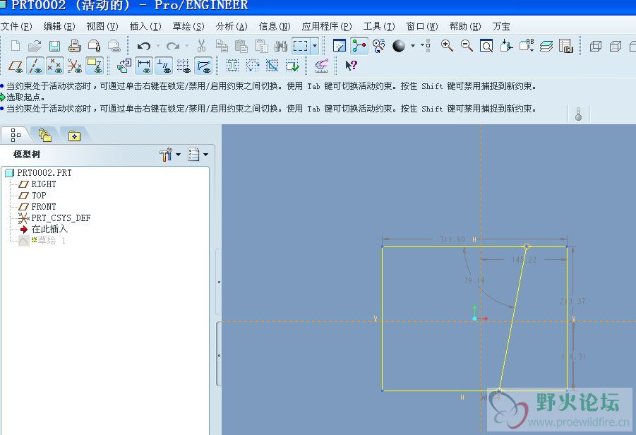Switch to the folder browser tab
Screen dimensions: 636x435
pos(44,135)
